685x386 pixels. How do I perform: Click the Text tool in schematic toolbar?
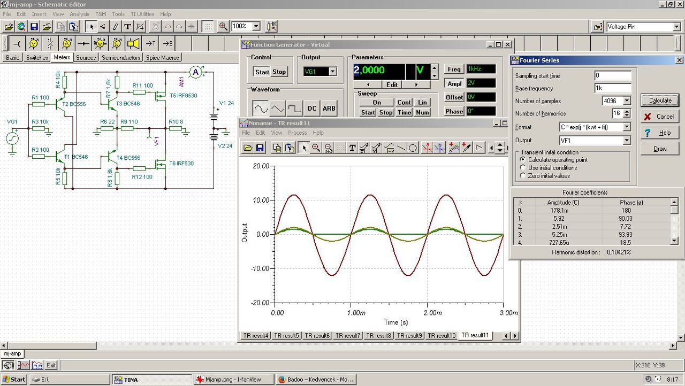pyautogui.click(x=127, y=26)
